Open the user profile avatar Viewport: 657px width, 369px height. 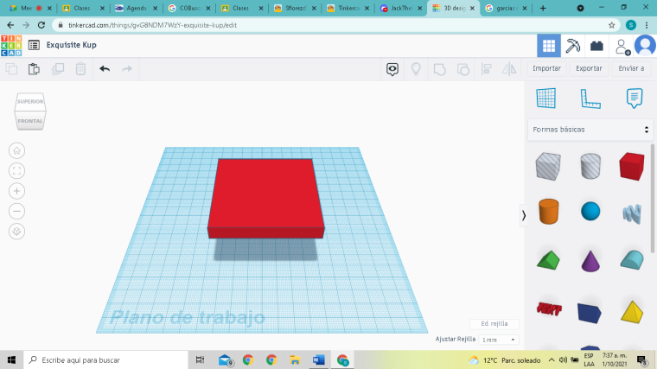point(645,46)
